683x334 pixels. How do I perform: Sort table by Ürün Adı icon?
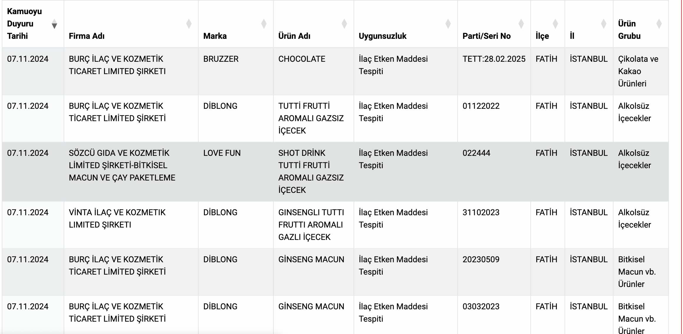click(344, 24)
